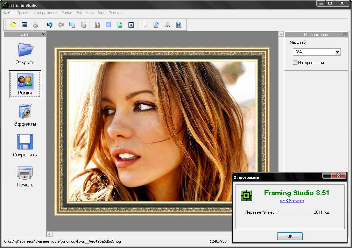Select the crop tool icon

coord(145,25)
